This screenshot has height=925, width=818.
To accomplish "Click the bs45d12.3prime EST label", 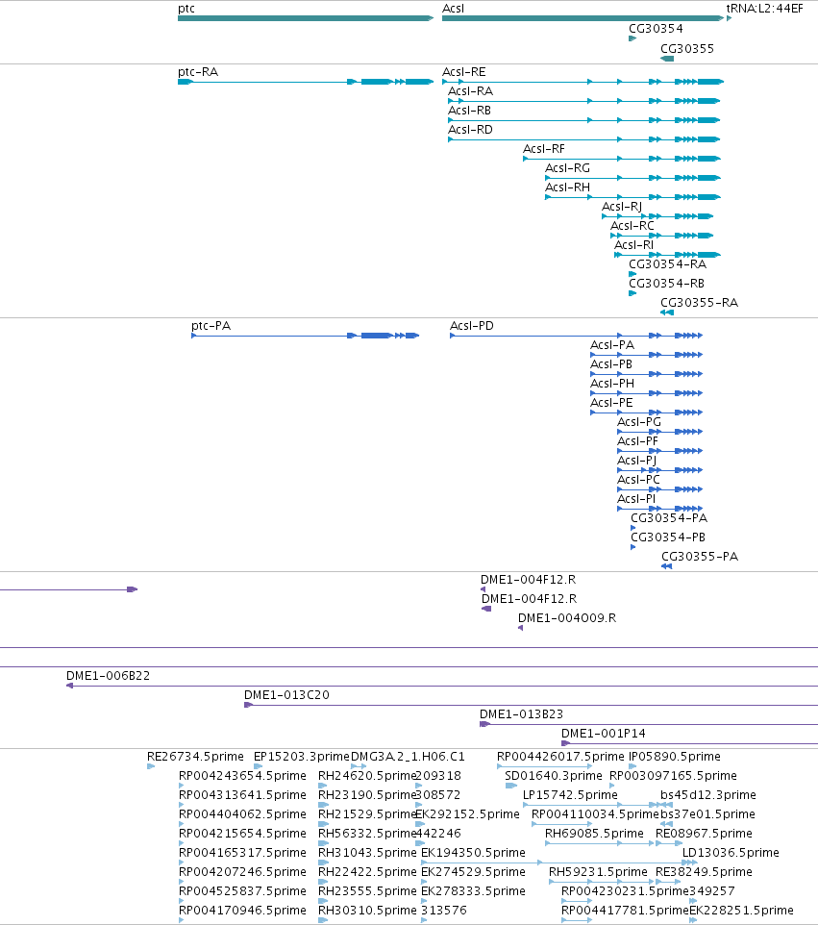I will [708, 794].
